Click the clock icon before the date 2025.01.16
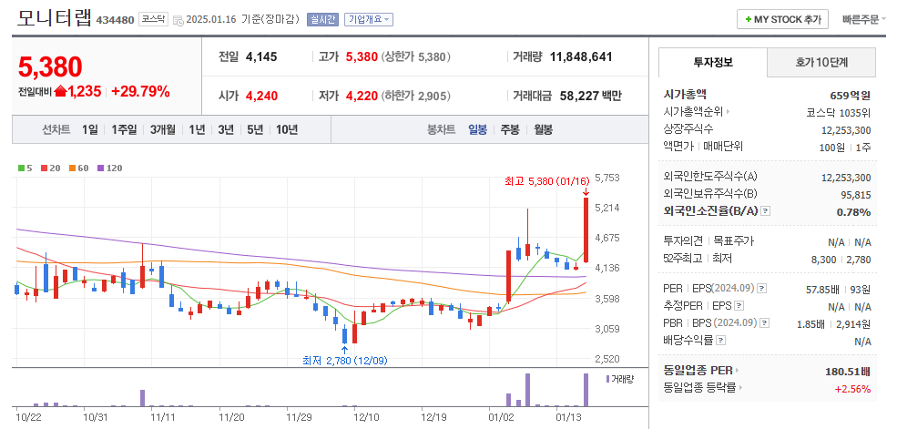This screenshot has width=897, height=429. point(178,20)
